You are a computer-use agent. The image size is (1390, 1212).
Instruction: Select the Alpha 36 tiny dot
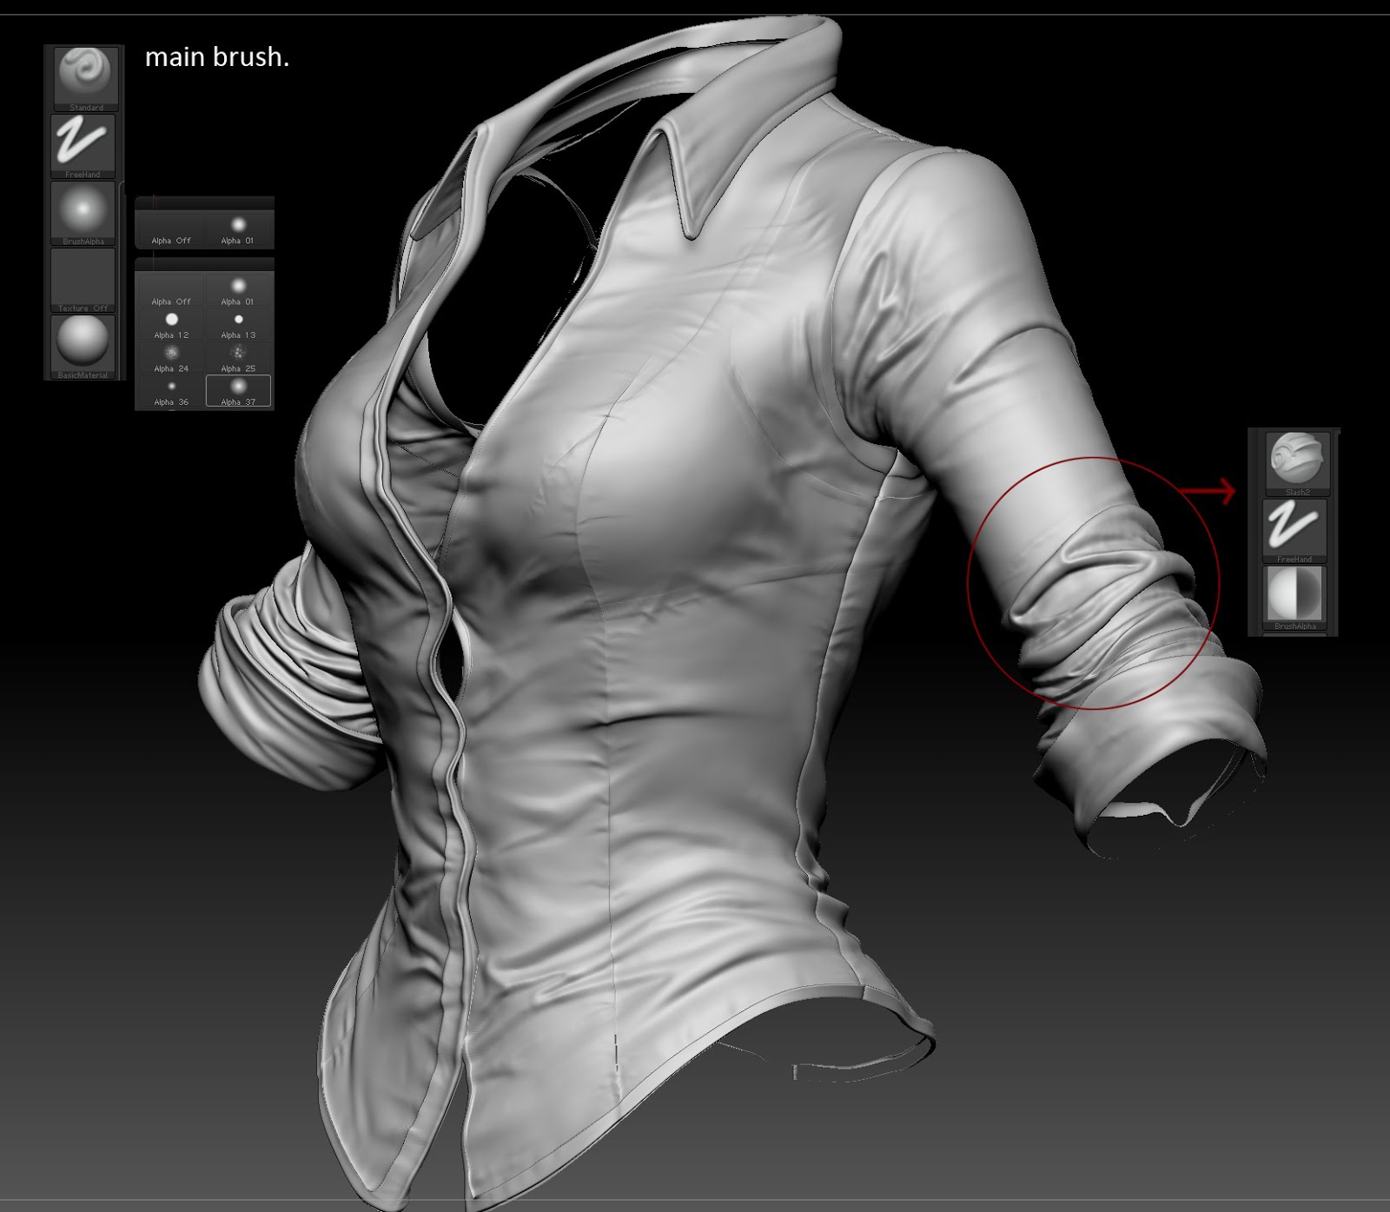click(171, 392)
